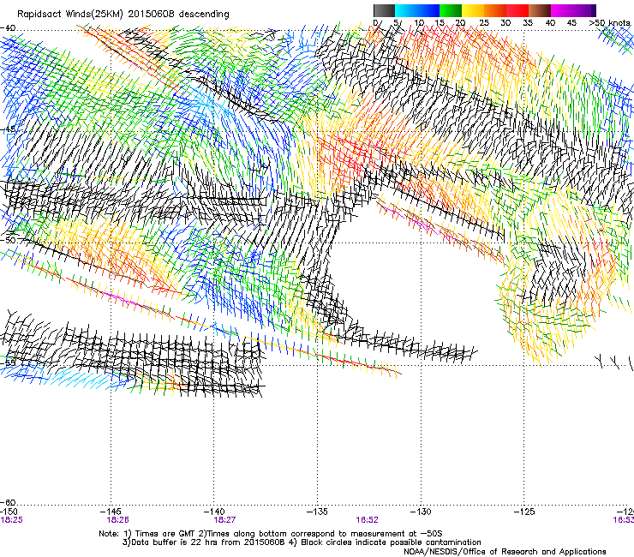634x557 pixels.
Task: Click the "-40" latitude axis label
Action: [x=8, y=28]
